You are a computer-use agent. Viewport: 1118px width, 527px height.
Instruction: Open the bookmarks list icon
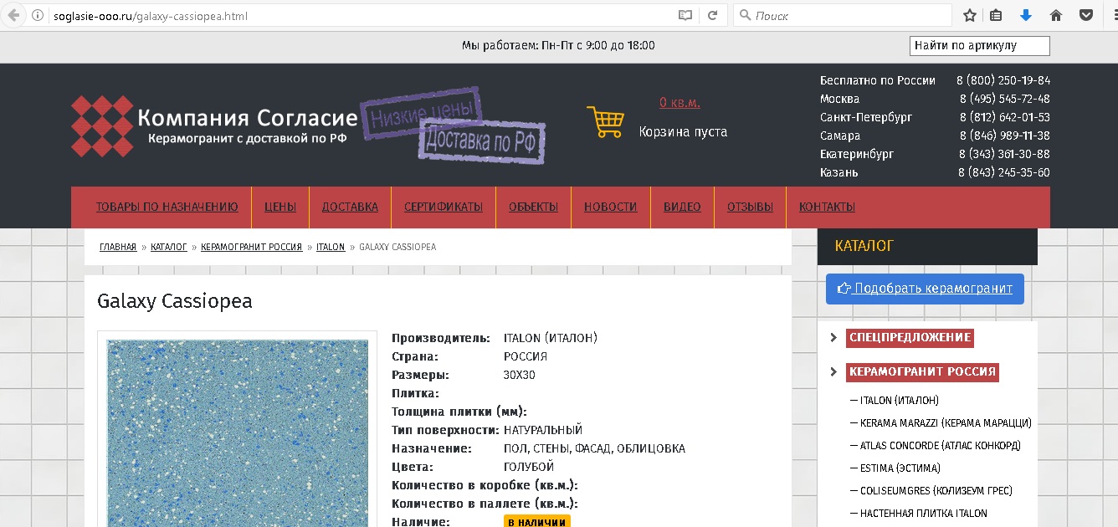pyautogui.click(x=996, y=15)
